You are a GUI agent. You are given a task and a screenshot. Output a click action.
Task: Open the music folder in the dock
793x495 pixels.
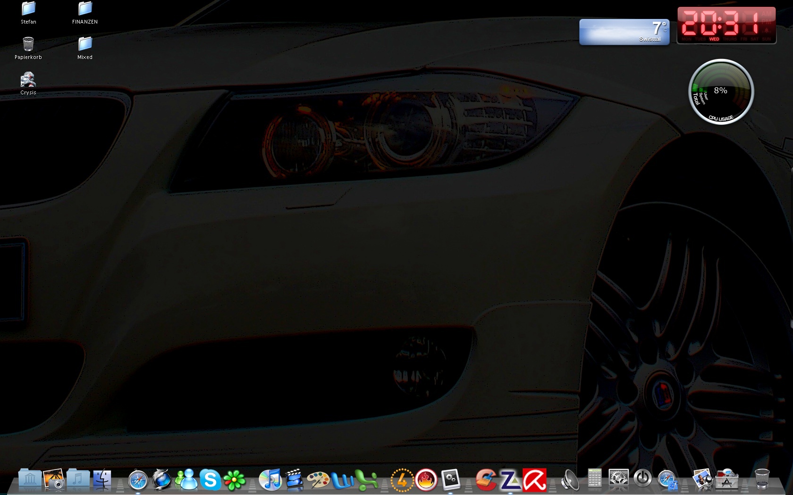78,479
